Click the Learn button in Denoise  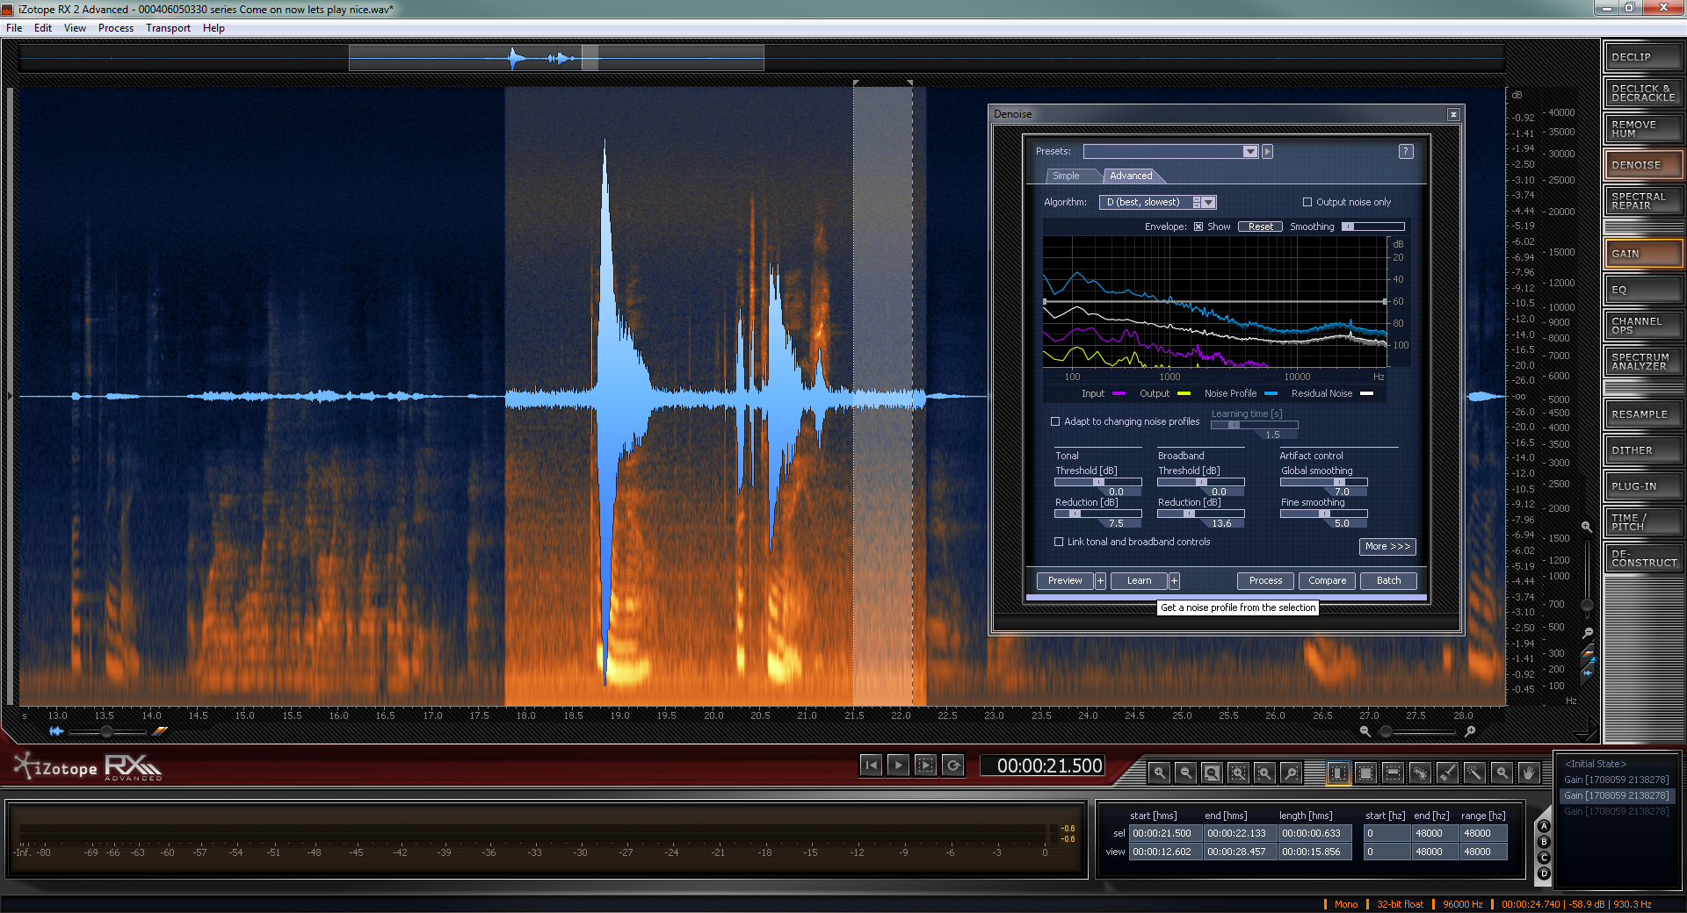[x=1139, y=581]
